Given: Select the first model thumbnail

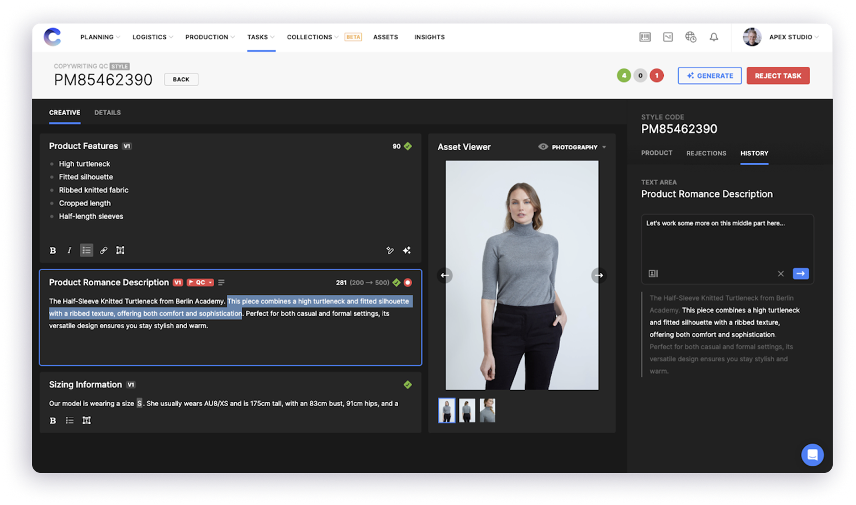Looking at the screenshot, I should 447,411.
